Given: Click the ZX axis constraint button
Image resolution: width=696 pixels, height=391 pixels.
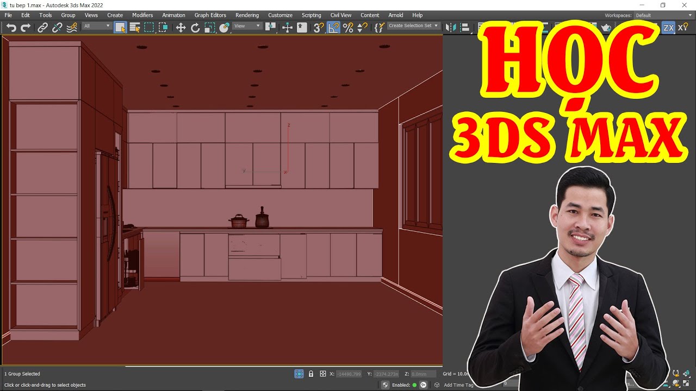Looking at the screenshot, I should (668, 28).
